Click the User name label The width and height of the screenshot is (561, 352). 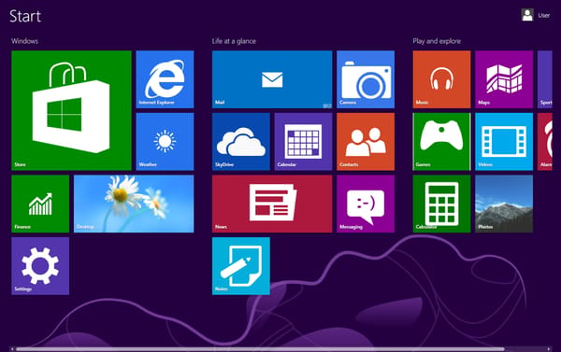[544, 15]
